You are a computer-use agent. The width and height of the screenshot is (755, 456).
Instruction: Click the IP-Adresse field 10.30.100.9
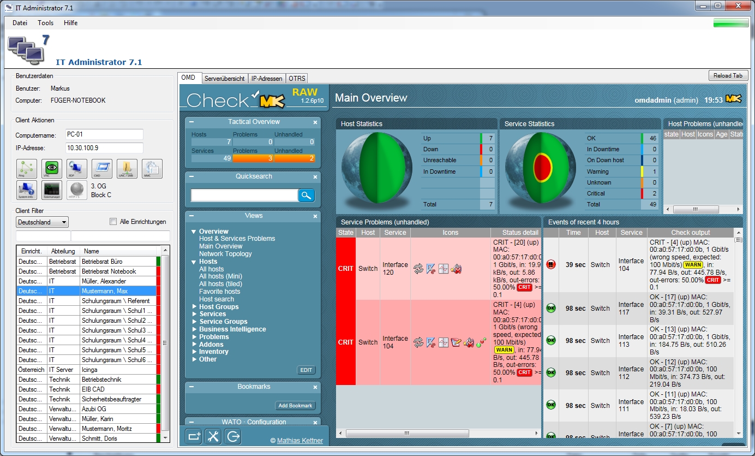(x=104, y=148)
